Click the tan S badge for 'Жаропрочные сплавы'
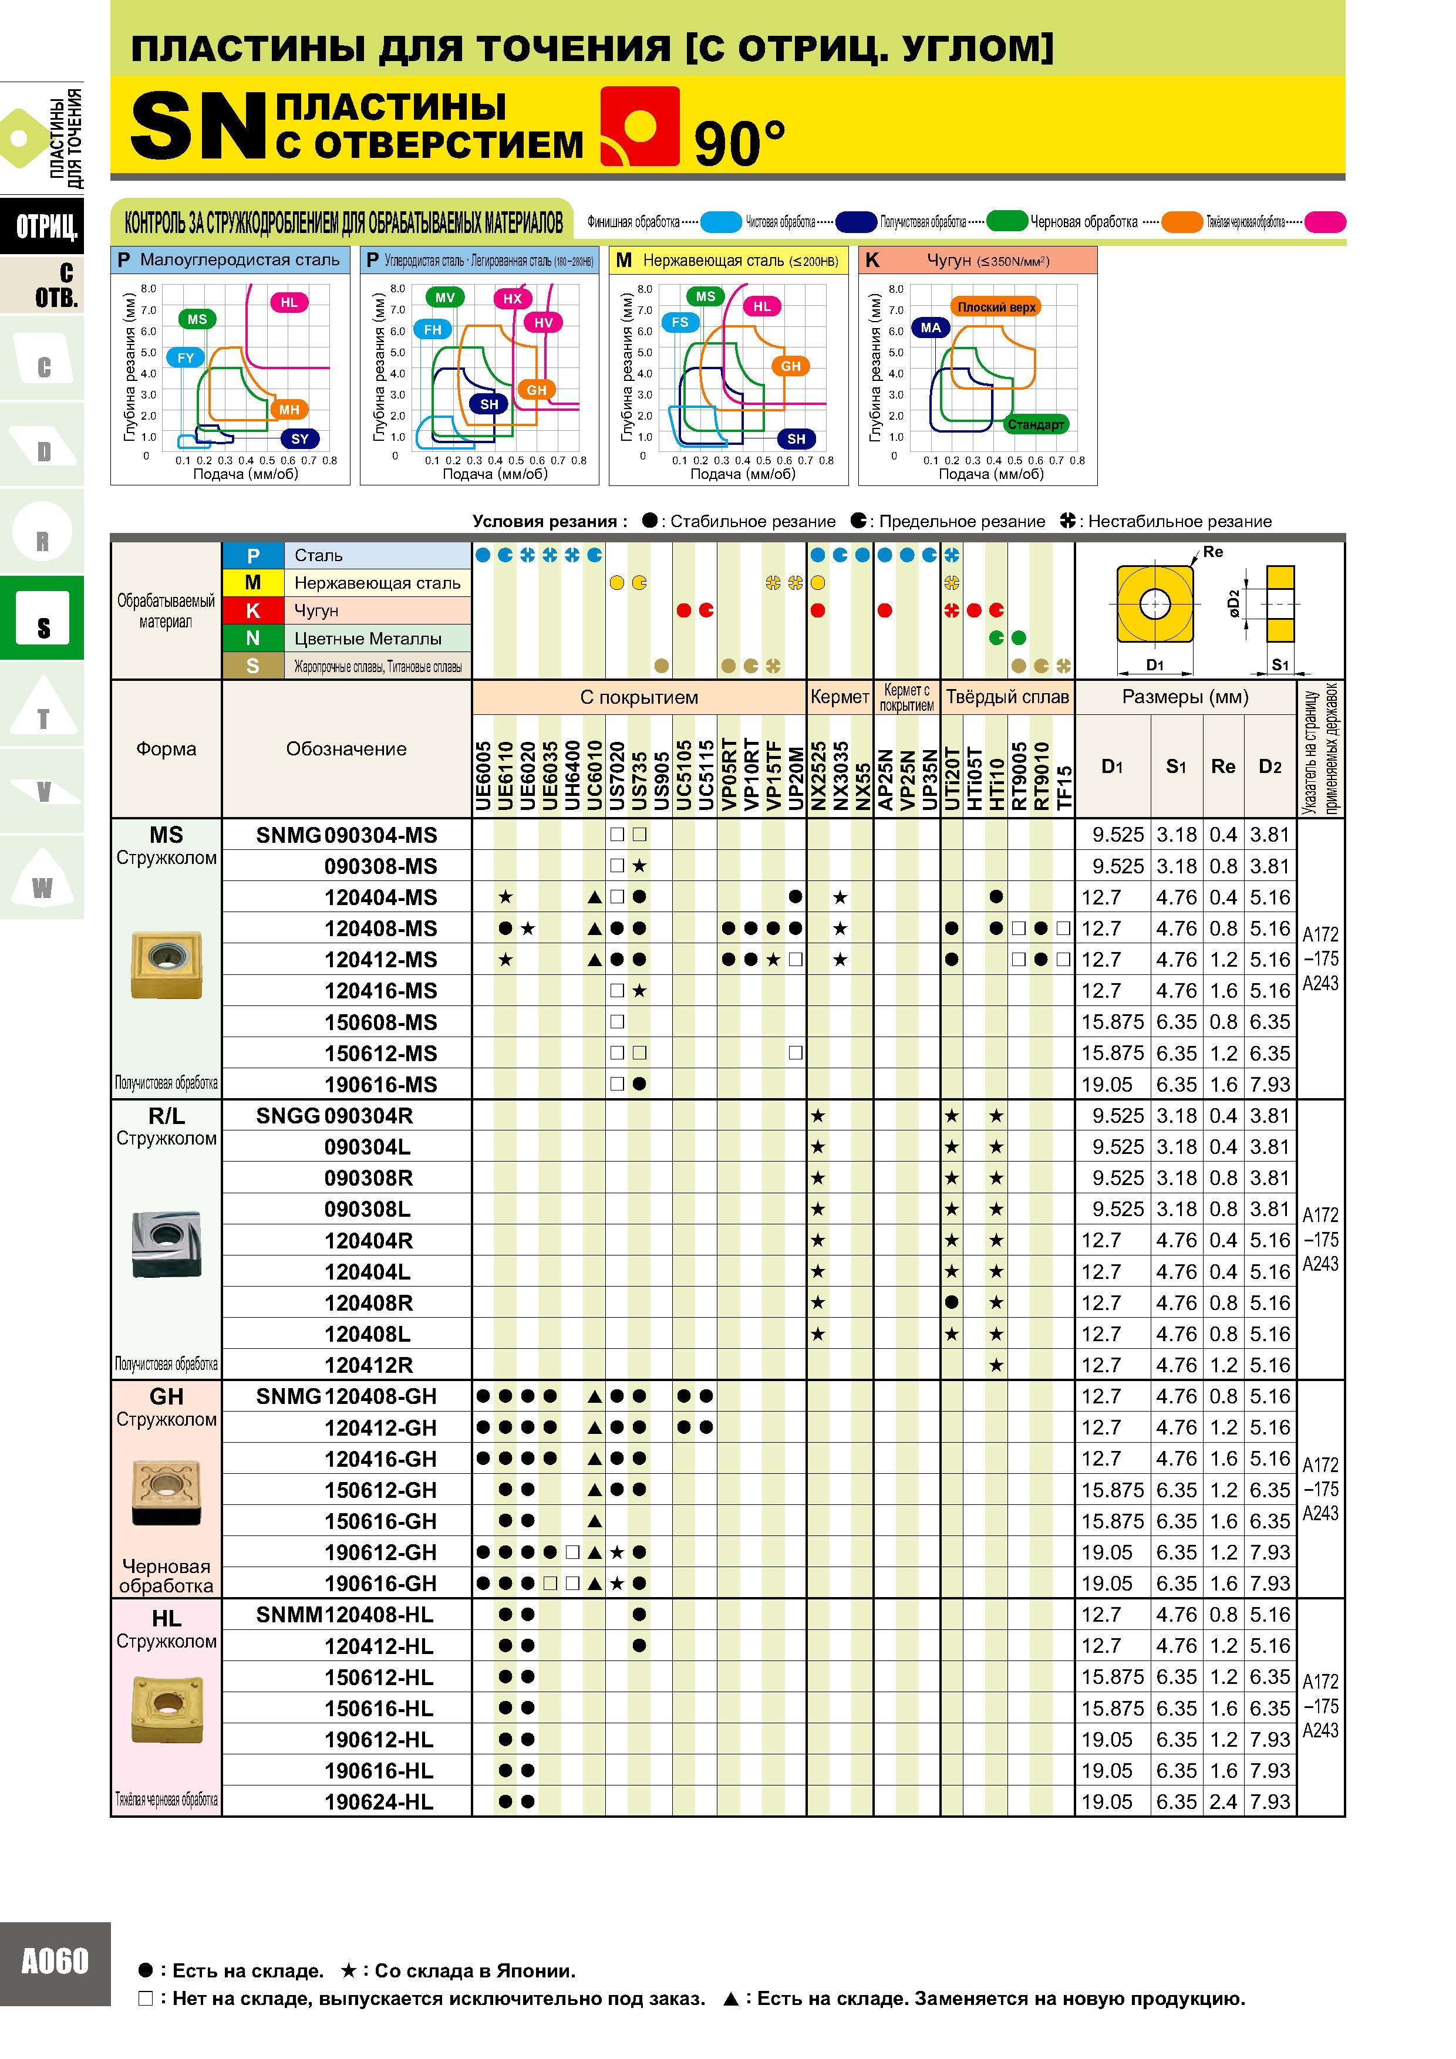Viewport: 1456px width, 2059px height. point(253,666)
